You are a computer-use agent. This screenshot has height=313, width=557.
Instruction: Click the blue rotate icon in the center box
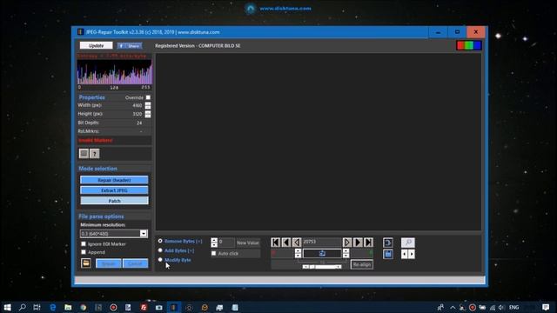point(322,253)
